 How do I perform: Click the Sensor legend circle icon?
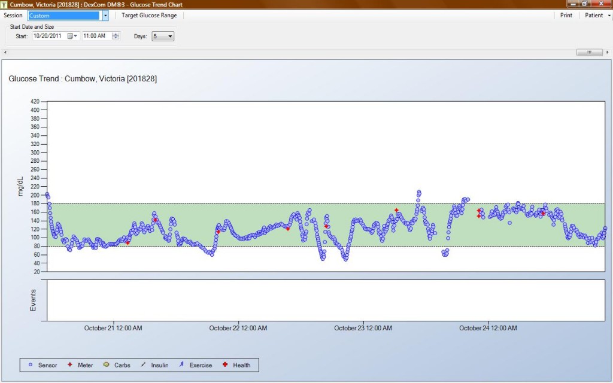pos(31,365)
